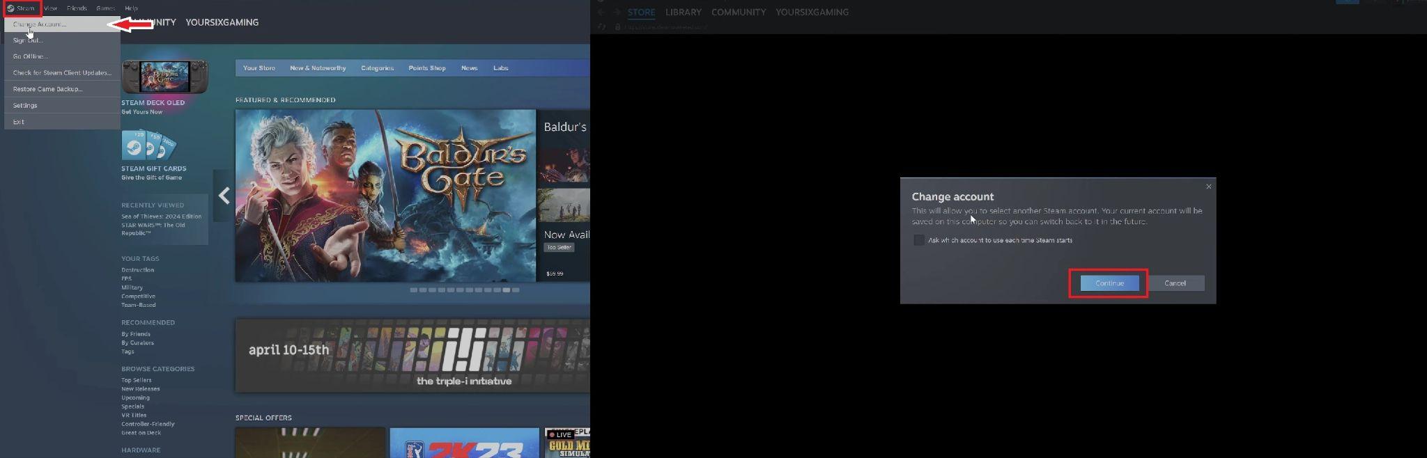This screenshot has width=1427, height=458.
Task: Switch to the COMMUNITY tab behind the dialog
Action: [x=739, y=13]
